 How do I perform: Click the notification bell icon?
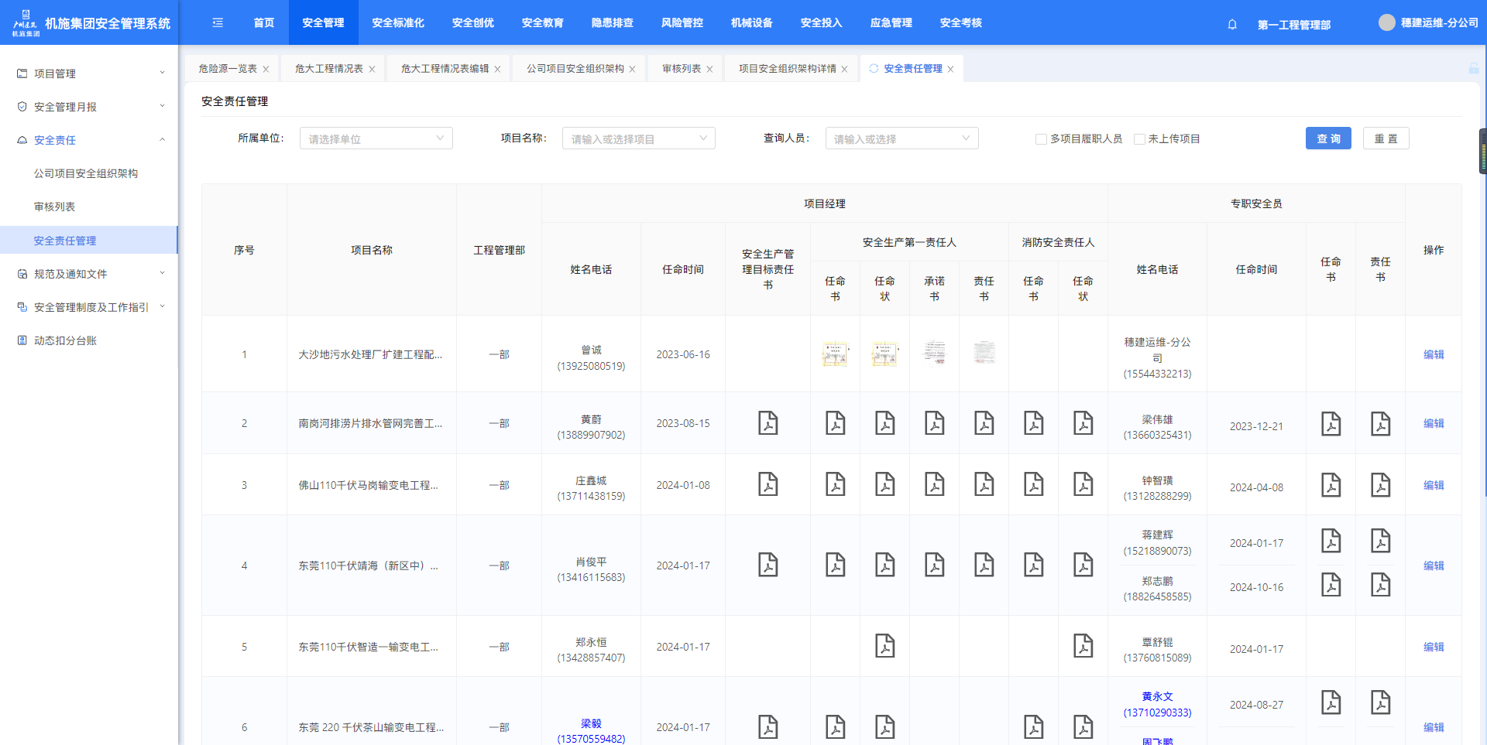click(x=1232, y=24)
